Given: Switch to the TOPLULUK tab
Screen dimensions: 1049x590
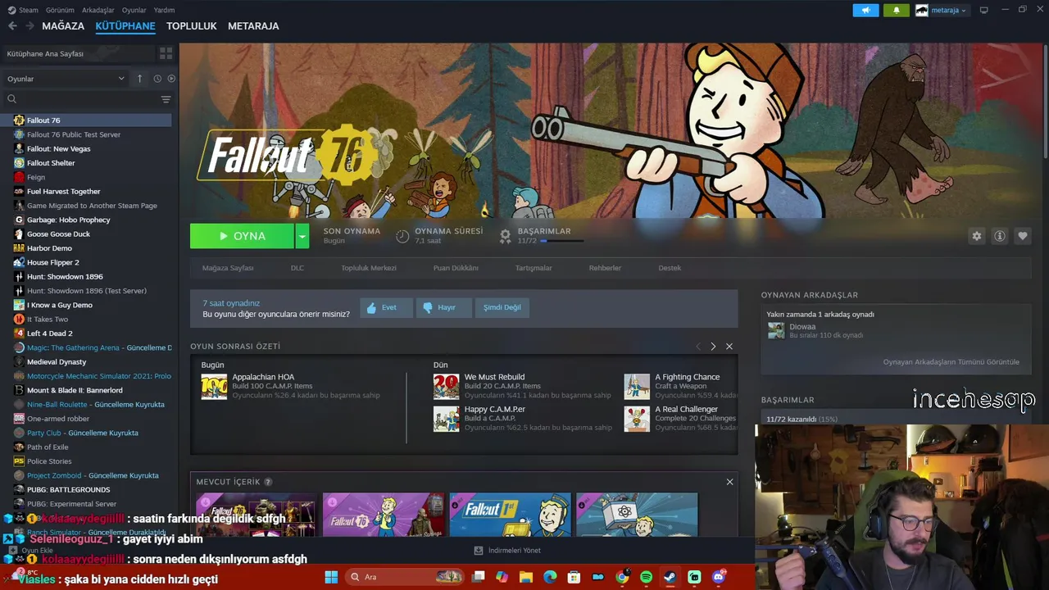Looking at the screenshot, I should [x=191, y=26].
